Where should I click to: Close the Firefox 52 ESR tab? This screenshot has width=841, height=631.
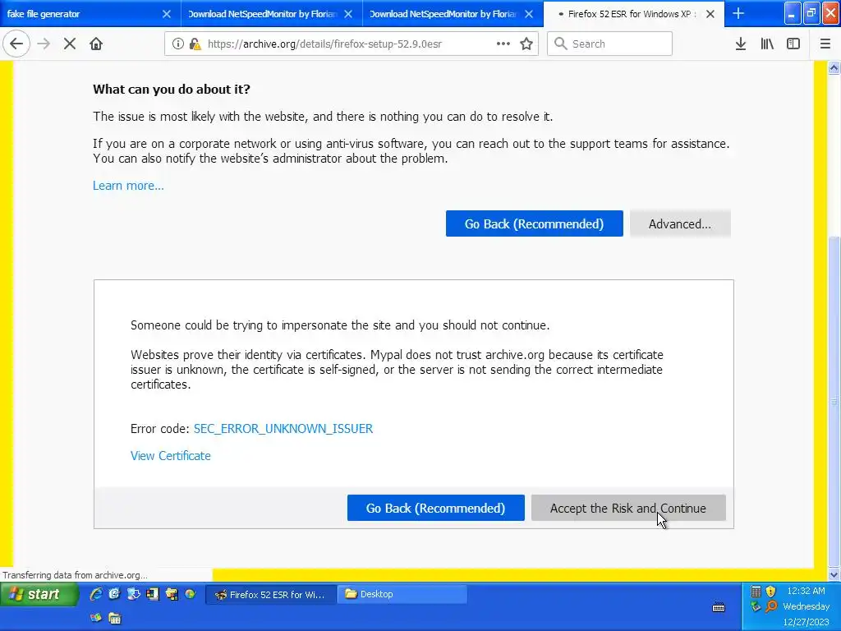[x=710, y=14]
